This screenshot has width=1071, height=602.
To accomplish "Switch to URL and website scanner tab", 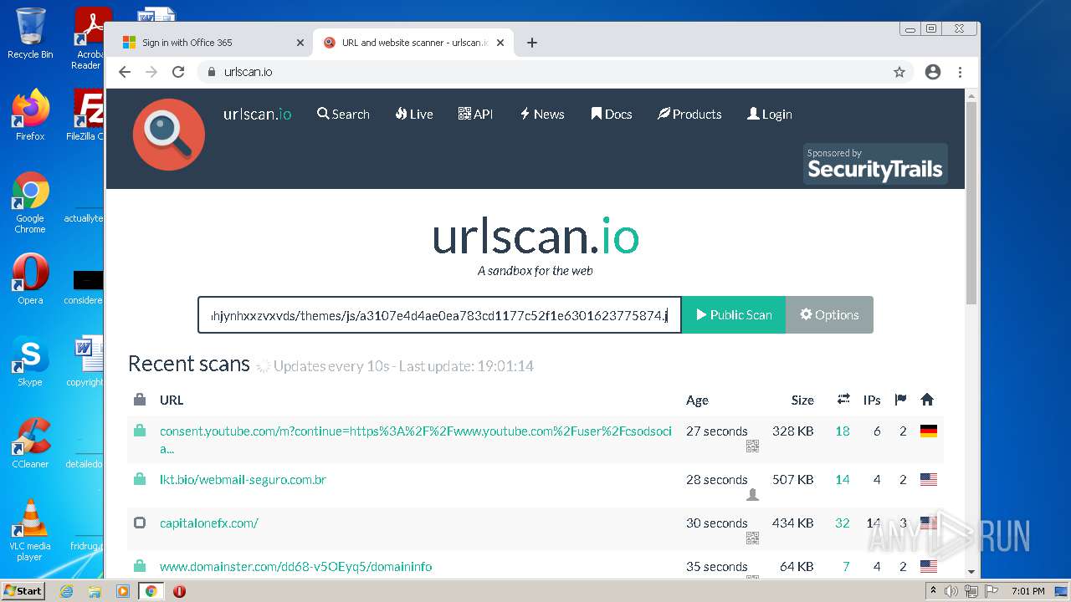I will (413, 43).
